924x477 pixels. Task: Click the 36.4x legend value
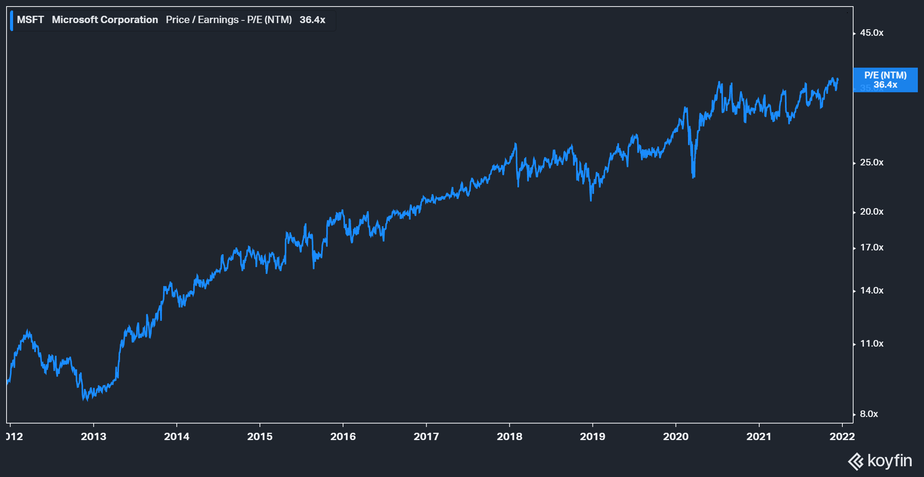click(312, 20)
